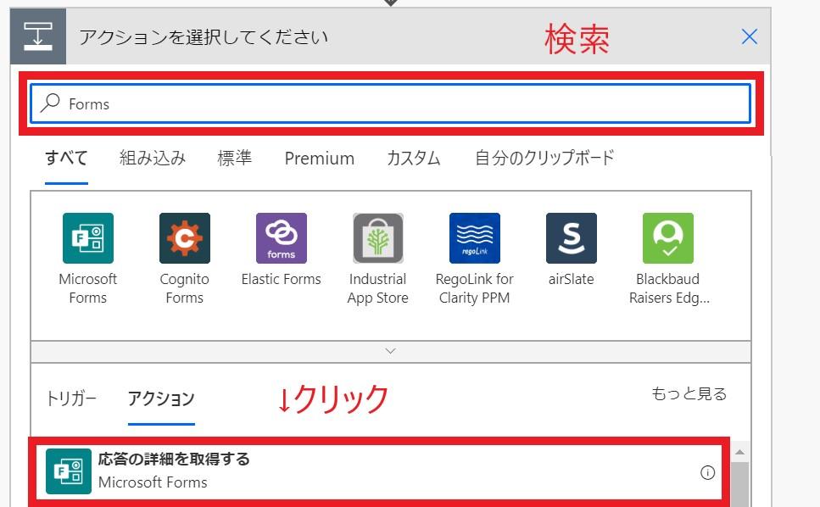
Task: Choose the Blackbaud Raisers Edge connector
Action: pos(667,238)
